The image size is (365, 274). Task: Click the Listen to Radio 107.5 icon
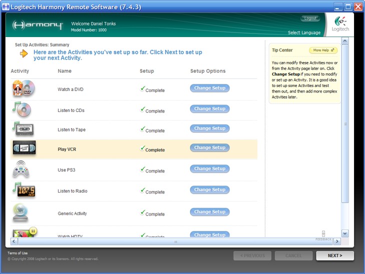23,190
